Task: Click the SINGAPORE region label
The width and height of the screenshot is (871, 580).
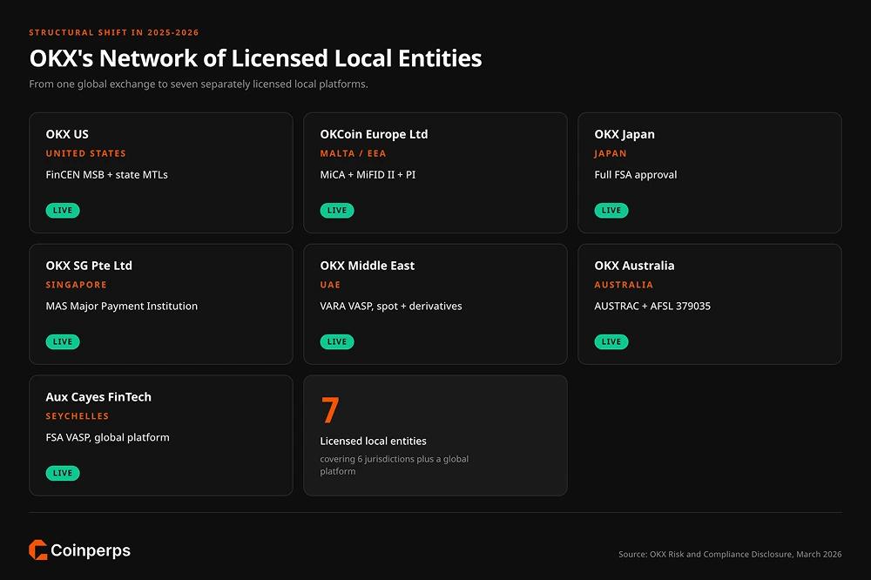Action: (x=76, y=285)
